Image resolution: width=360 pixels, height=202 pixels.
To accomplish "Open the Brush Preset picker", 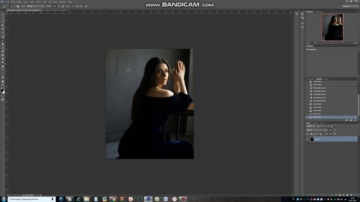I will pyautogui.click(x=12, y=6).
